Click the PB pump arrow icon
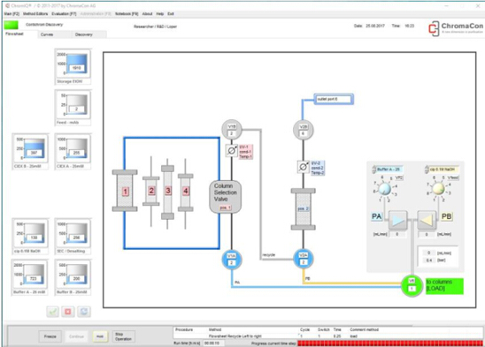Viewport: 485px width, 347px height. 427,220
